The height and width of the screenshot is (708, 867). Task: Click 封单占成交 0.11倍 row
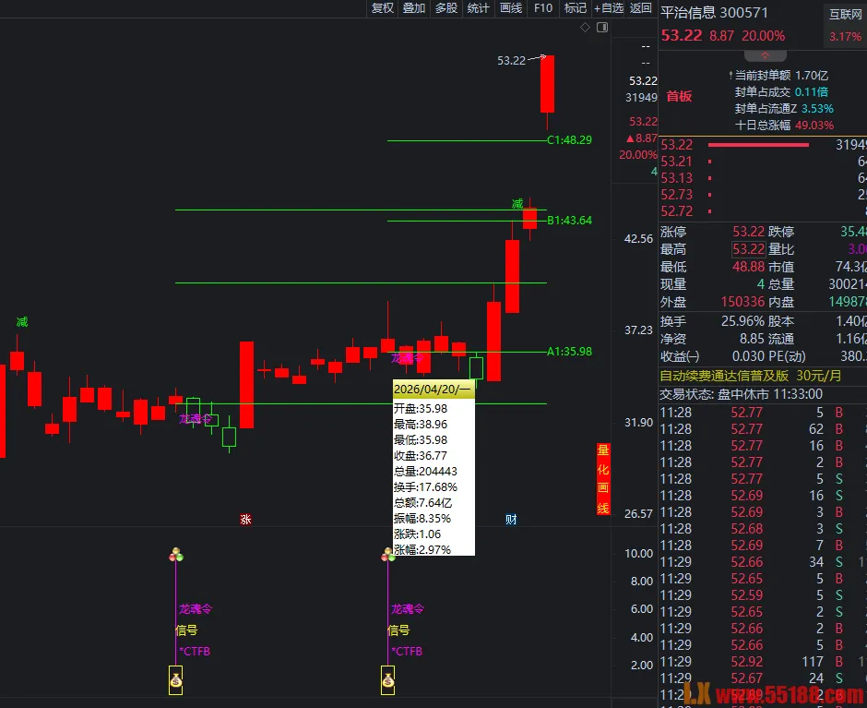tap(780, 92)
